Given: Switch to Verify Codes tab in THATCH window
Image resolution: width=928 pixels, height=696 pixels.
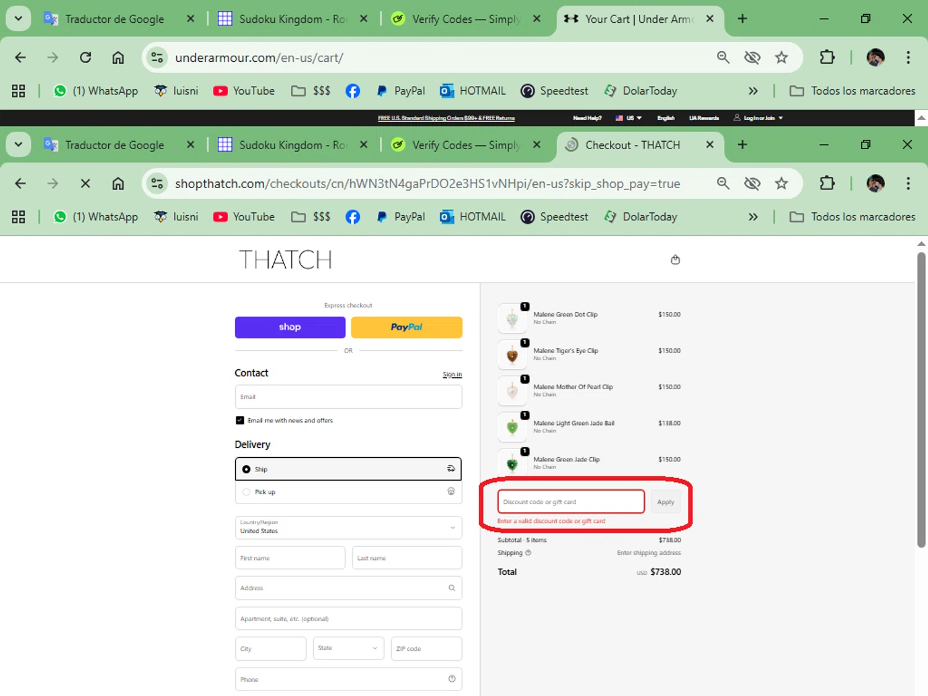Looking at the screenshot, I should point(459,145).
